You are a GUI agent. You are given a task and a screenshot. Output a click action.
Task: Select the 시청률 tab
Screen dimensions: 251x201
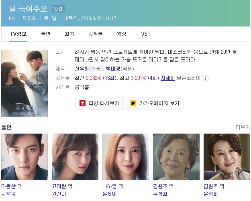[x=96, y=34]
